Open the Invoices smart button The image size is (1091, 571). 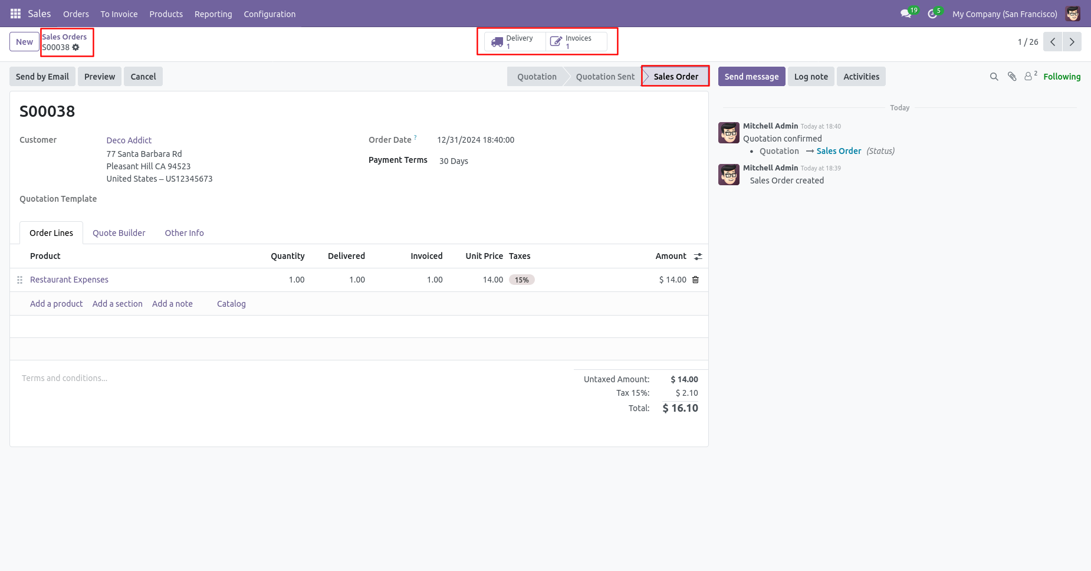coord(576,42)
